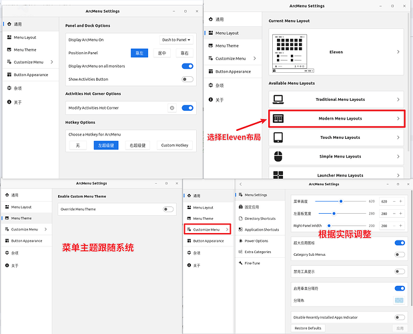Select Menu Theme in top-right window sidebar

tap(233, 45)
